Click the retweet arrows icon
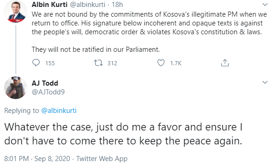Image resolution: width=275 pixels, height=168 pixels. click(x=98, y=63)
